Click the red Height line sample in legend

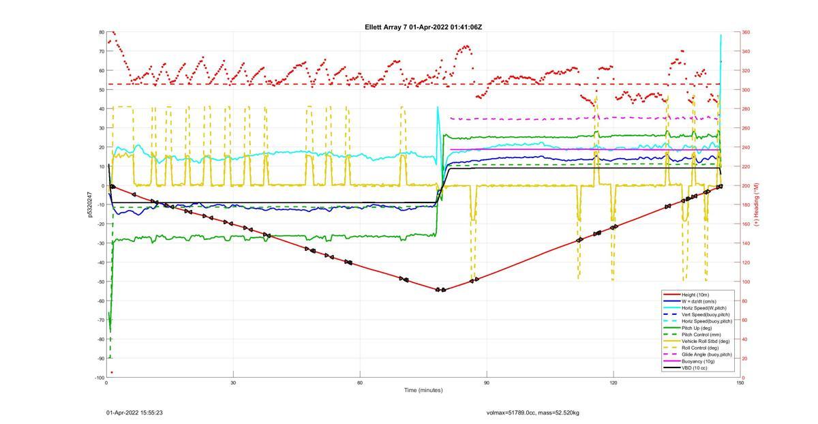671,294
